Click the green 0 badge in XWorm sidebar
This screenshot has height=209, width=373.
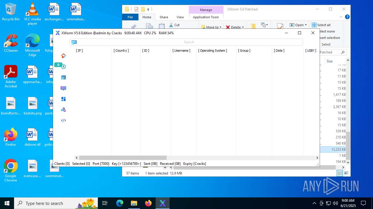click(x=58, y=65)
